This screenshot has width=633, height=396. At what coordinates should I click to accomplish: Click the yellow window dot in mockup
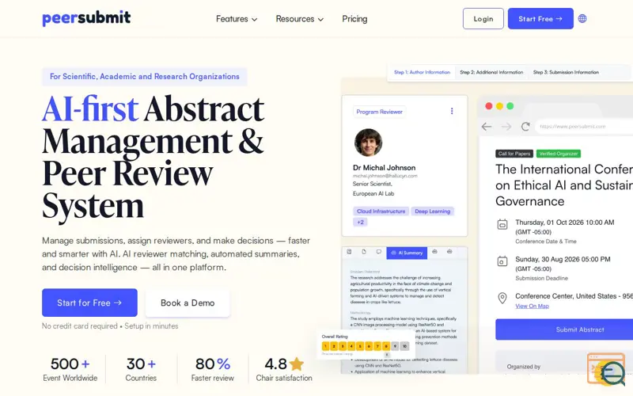(x=499, y=106)
